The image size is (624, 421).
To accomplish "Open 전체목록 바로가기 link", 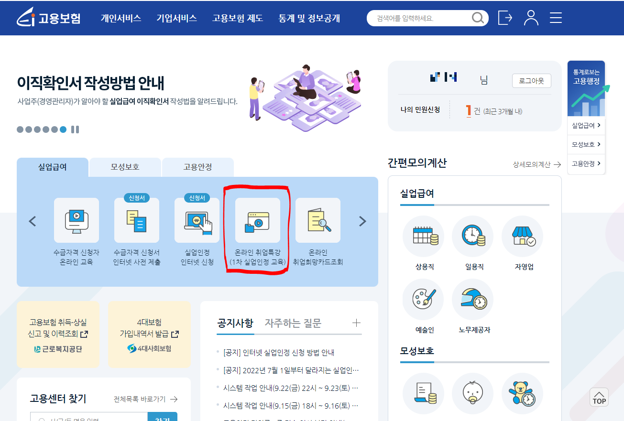I will pos(146,399).
